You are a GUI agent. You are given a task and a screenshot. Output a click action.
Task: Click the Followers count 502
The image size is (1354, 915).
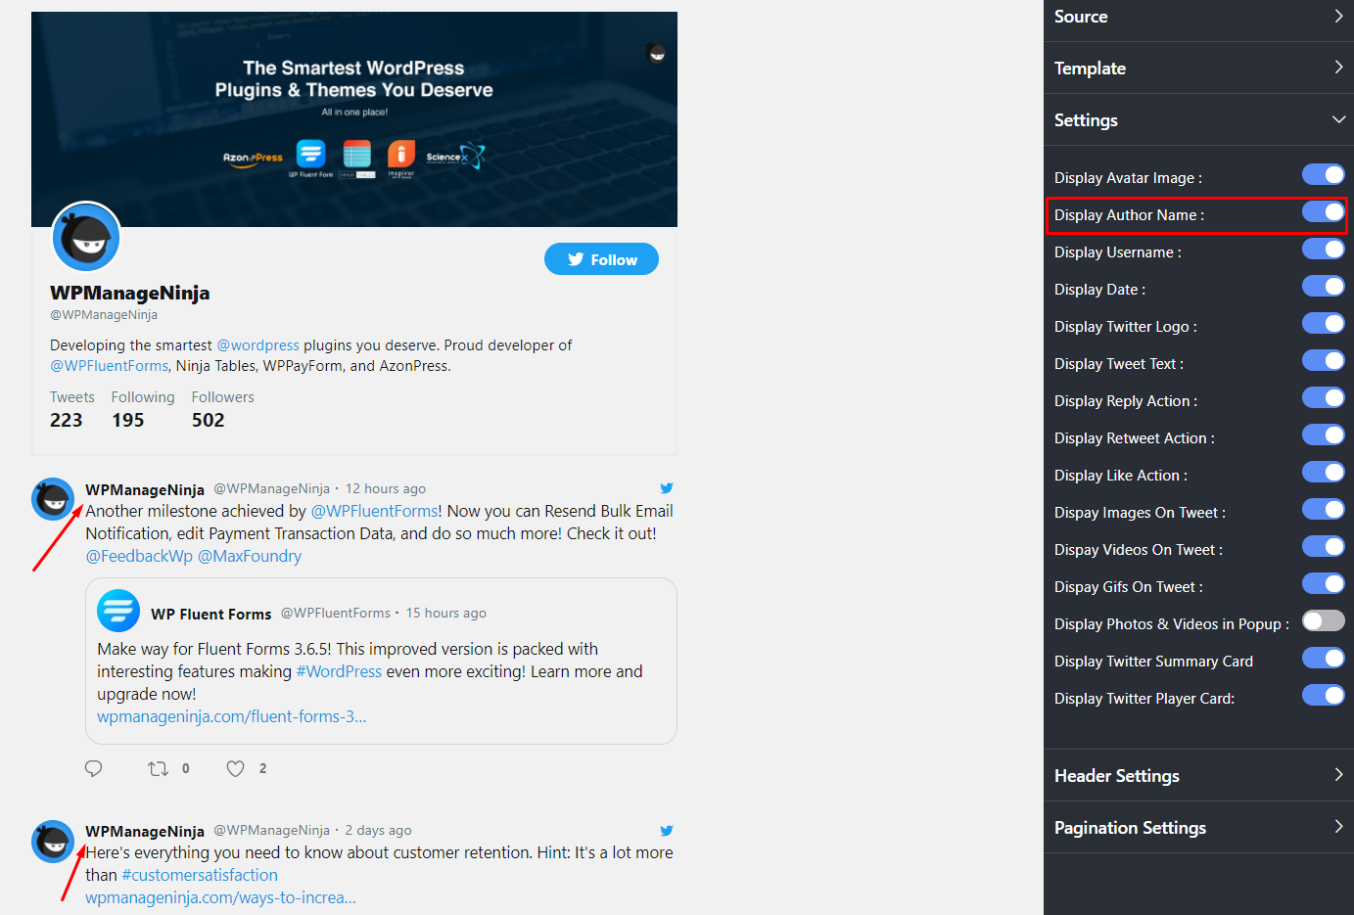click(x=209, y=420)
